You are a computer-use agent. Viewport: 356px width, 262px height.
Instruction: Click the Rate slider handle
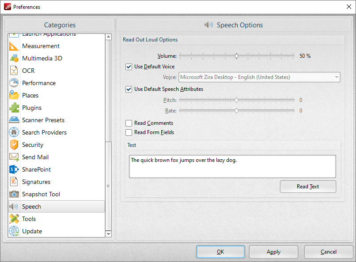click(x=237, y=111)
